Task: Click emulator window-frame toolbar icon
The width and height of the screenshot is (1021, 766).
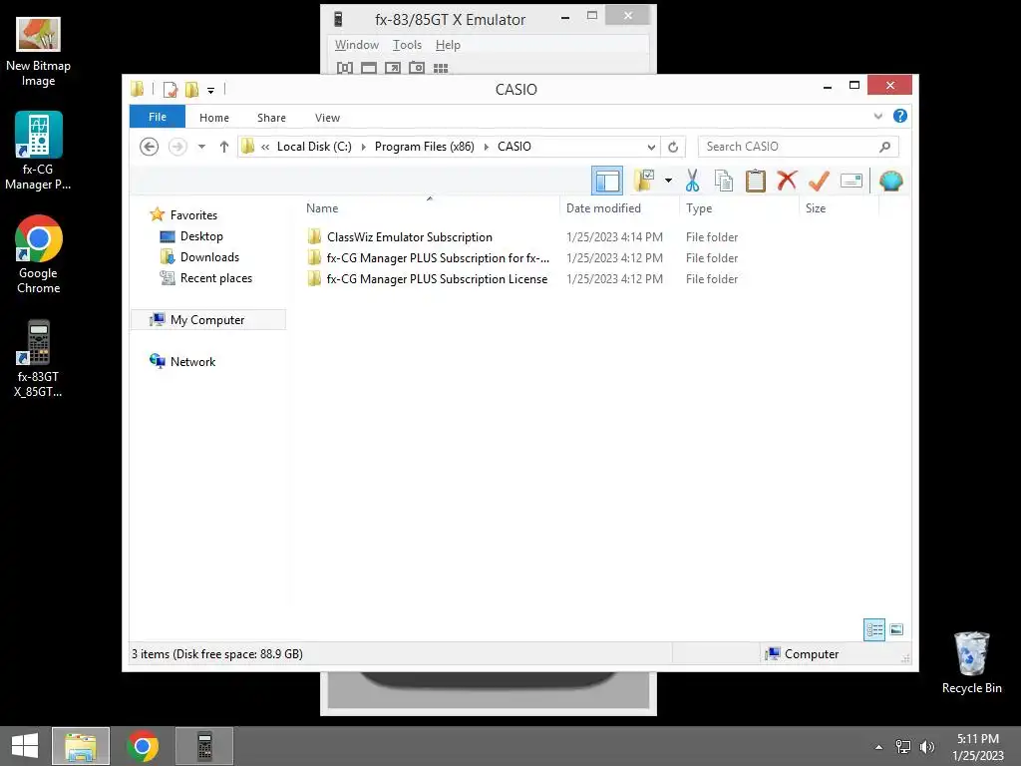Action: [x=369, y=68]
